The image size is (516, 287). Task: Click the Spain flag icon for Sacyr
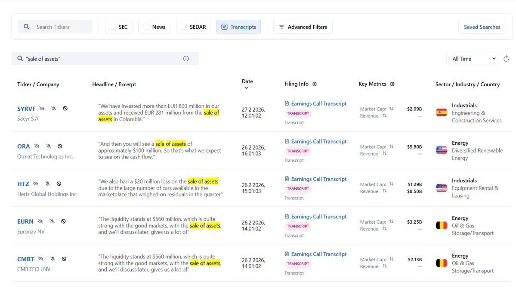point(441,113)
